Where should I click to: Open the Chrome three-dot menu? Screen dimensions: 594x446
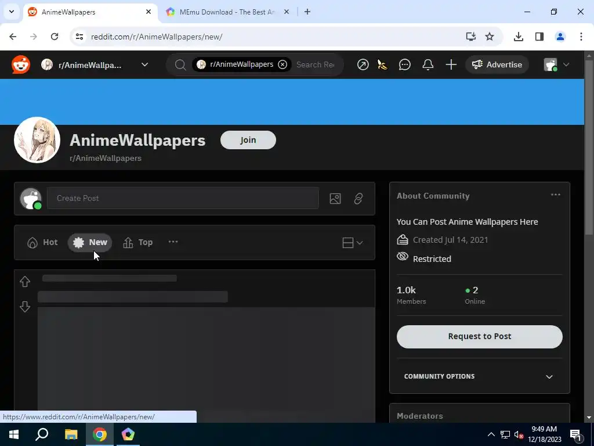581,37
